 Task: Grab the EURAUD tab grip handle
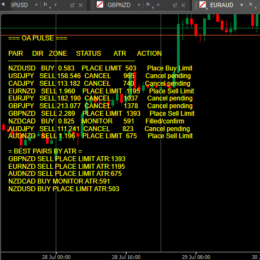click(196, 5)
